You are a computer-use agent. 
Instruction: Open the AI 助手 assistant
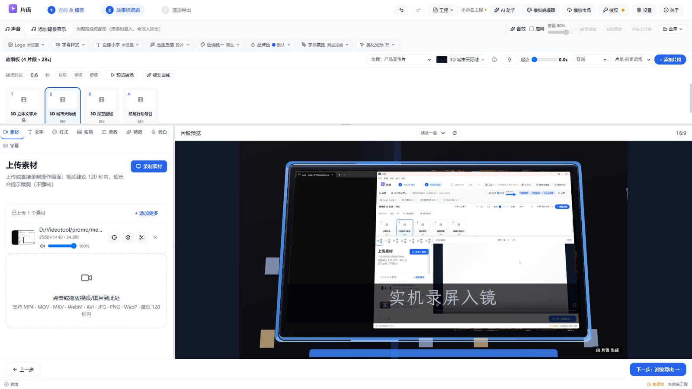click(505, 10)
